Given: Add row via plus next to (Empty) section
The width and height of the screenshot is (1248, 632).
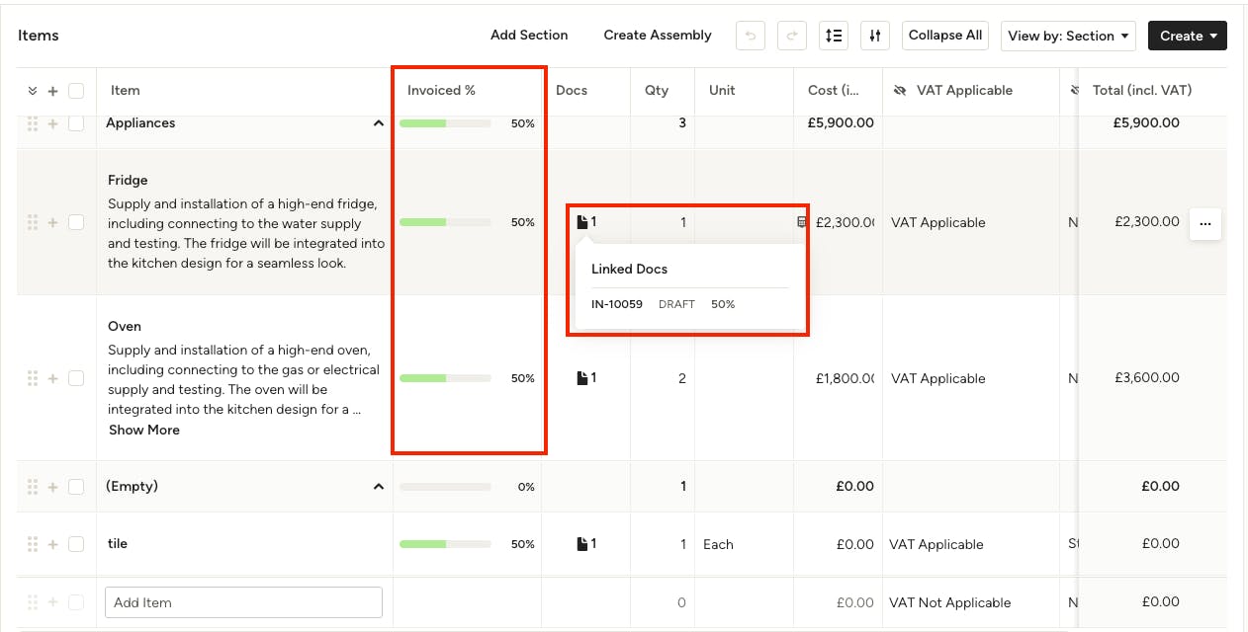Looking at the screenshot, I should click(x=53, y=487).
